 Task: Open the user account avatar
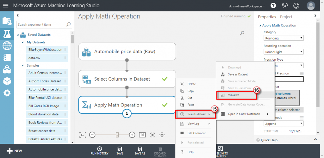click(311, 6)
